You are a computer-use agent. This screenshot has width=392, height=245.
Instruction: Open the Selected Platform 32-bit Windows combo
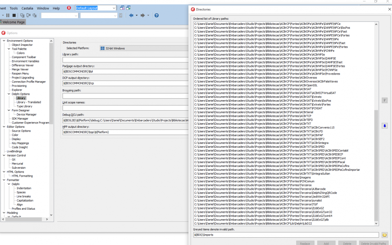[144, 48]
